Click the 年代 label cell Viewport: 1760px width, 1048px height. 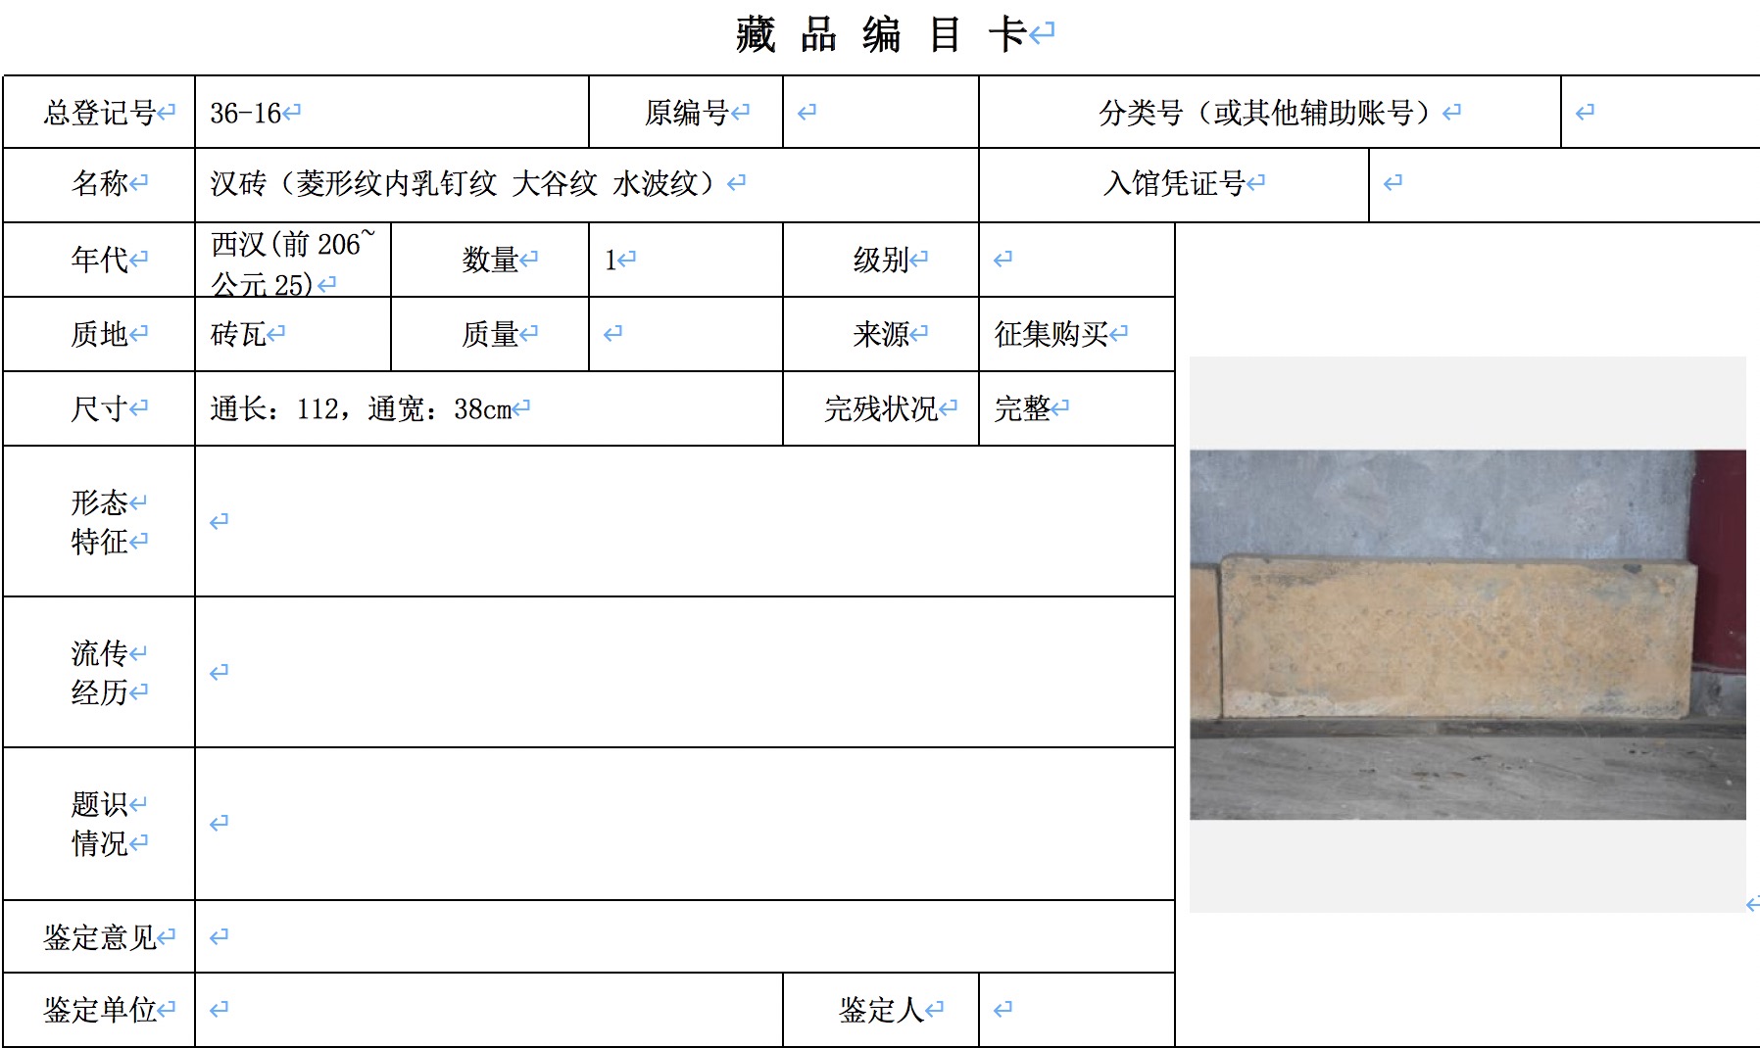tap(99, 260)
